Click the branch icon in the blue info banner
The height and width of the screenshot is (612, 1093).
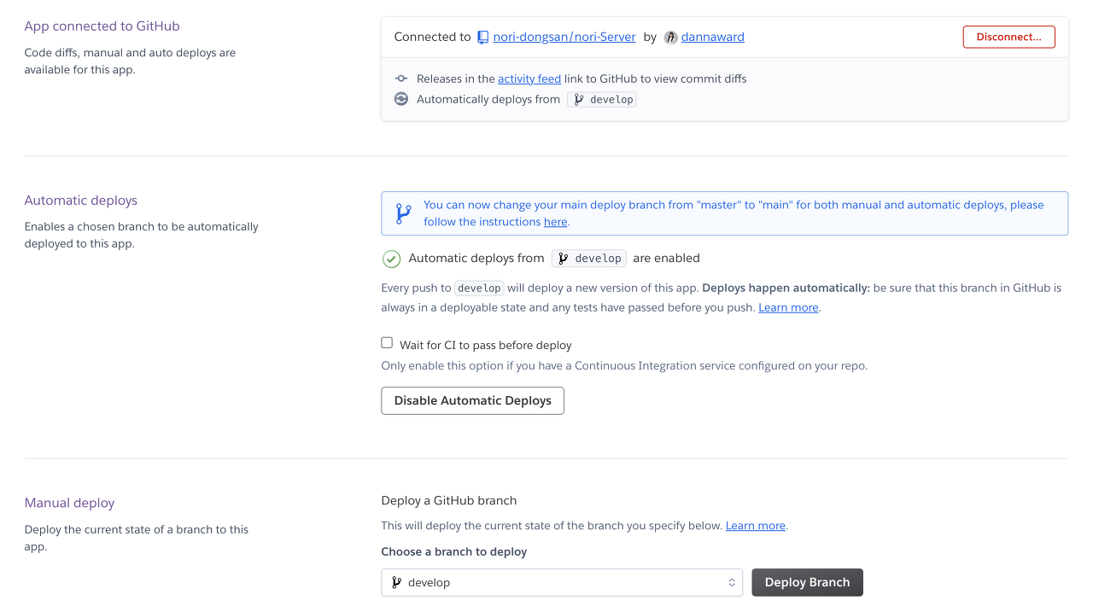[x=403, y=213]
